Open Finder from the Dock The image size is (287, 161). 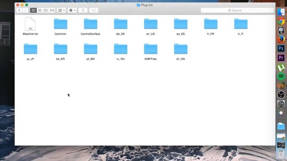pos(281,12)
